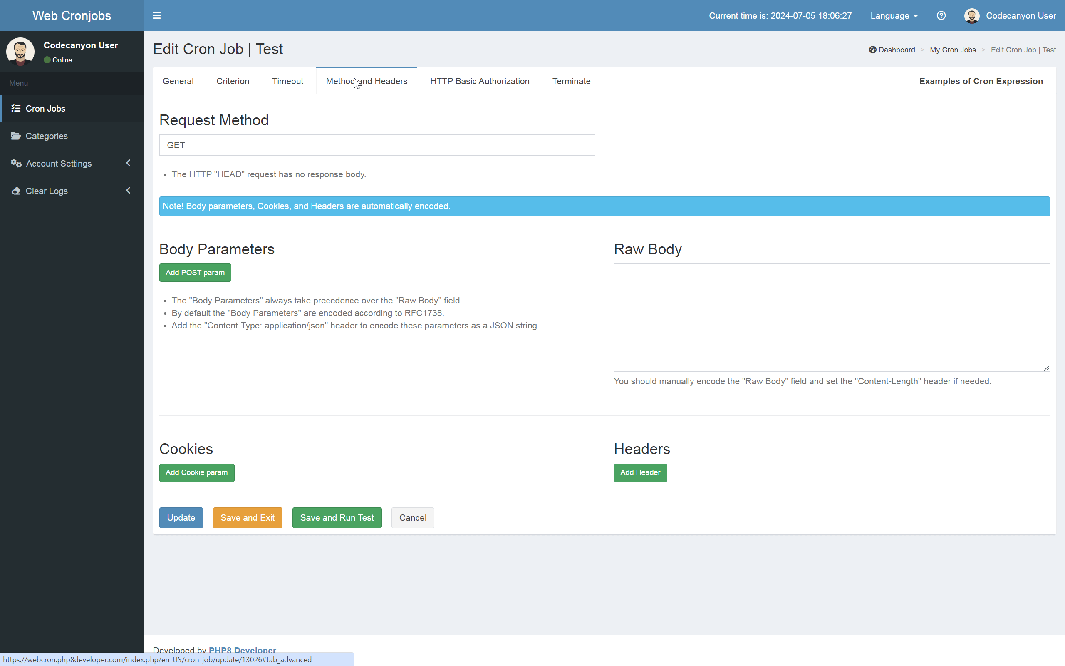The image size is (1065, 666).
Task: Open the hamburger navigation menu
Action: point(157,15)
